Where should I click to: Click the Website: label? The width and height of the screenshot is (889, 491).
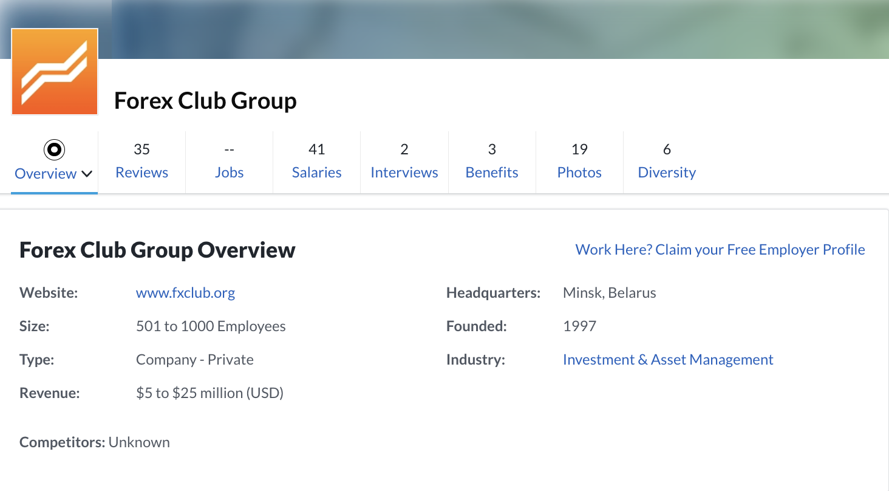click(49, 293)
